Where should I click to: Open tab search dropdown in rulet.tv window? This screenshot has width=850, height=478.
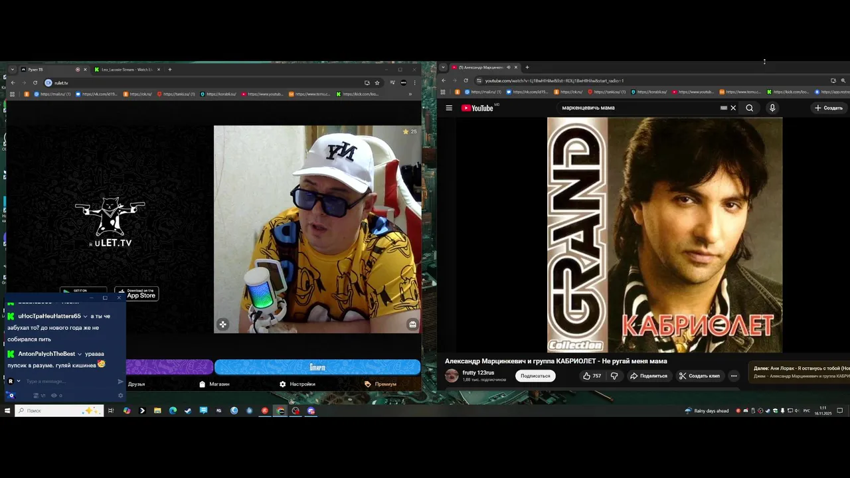pos(12,70)
